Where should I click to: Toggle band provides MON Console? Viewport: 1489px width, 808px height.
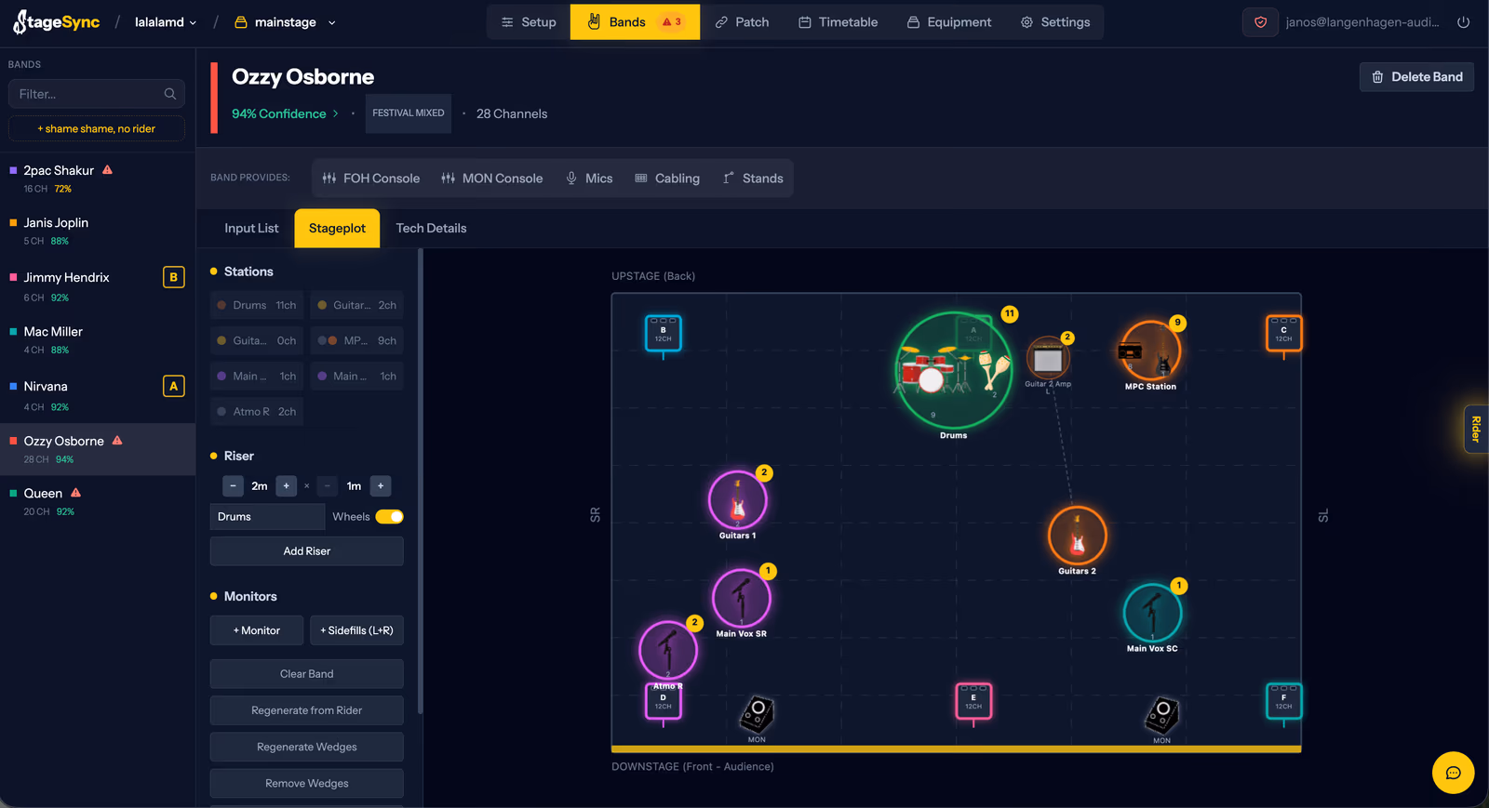coord(491,179)
